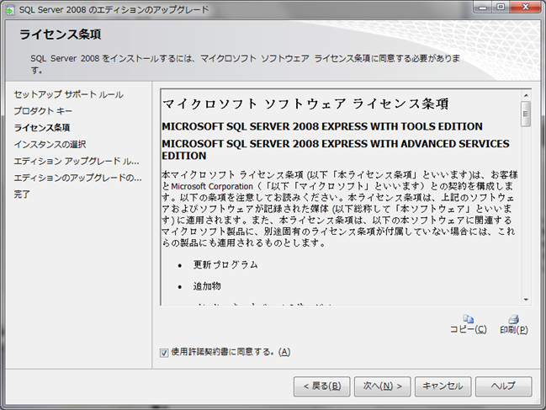The height and width of the screenshot is (410, 546).
Task: Select 完了 step in sidebar
Action: pyautogui.click(x=22, y=194)
